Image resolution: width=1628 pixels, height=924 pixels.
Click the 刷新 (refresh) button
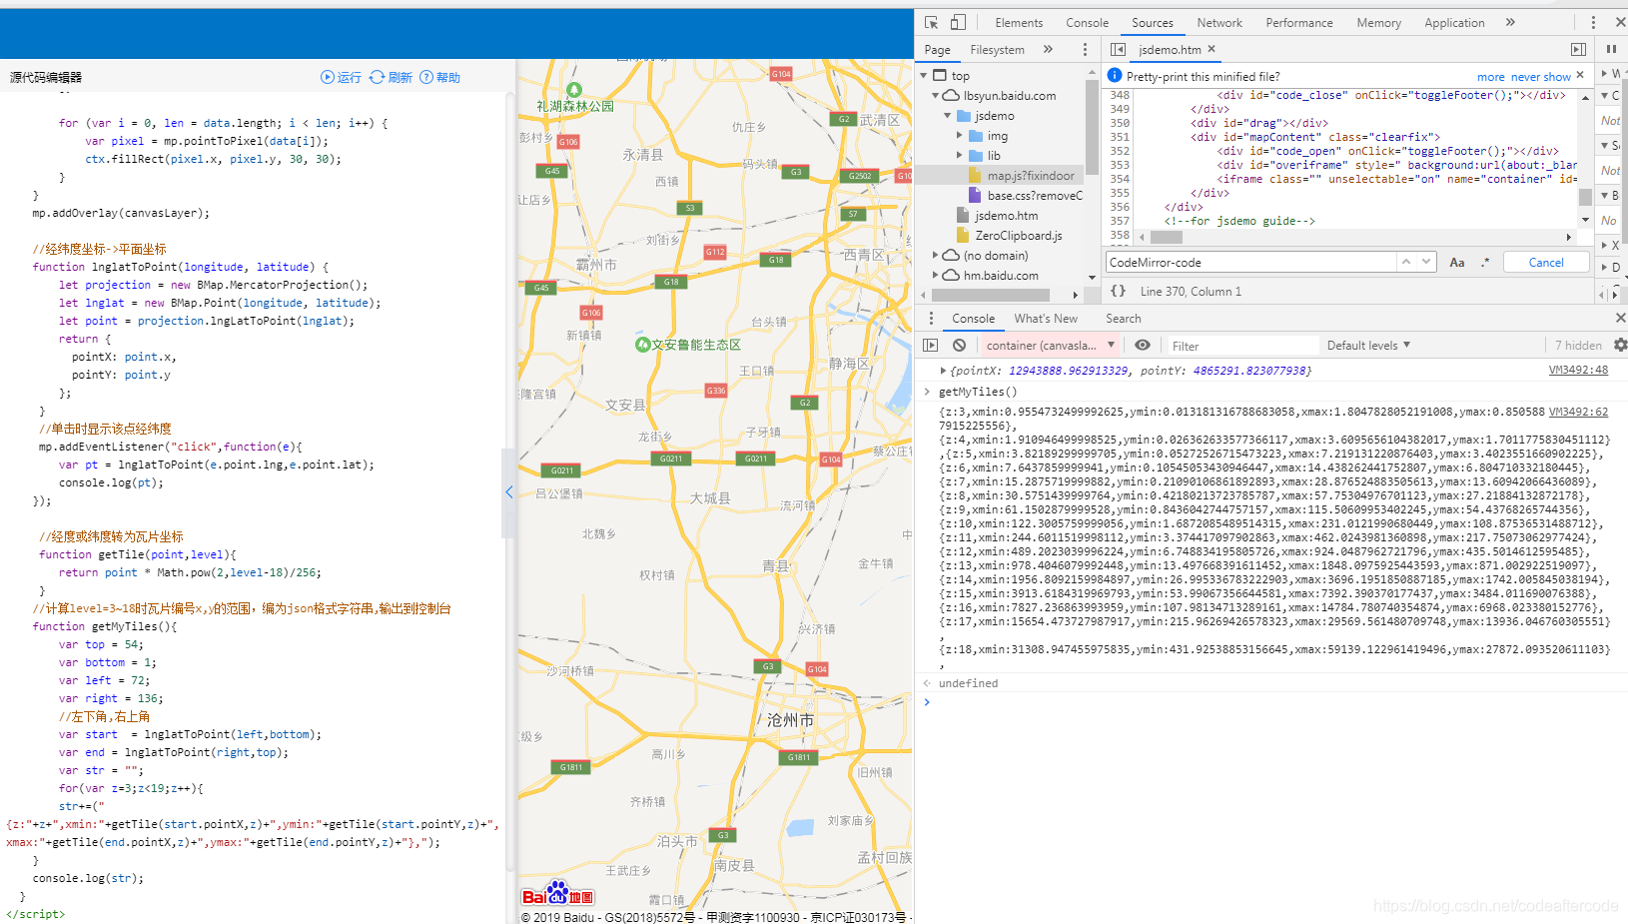391,77
